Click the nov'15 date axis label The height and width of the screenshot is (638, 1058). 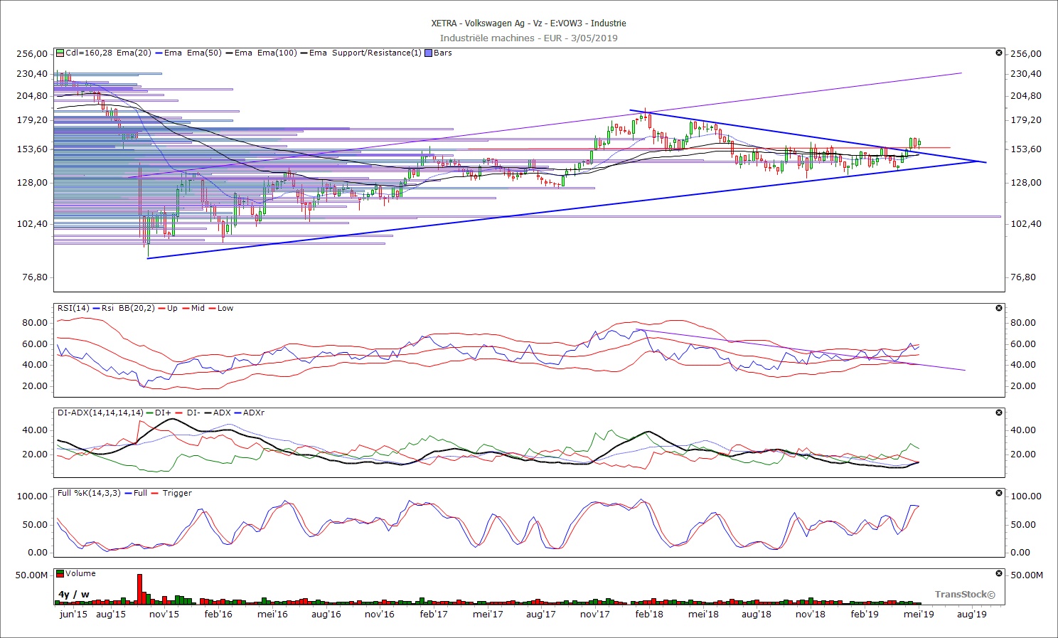point(164,614)
